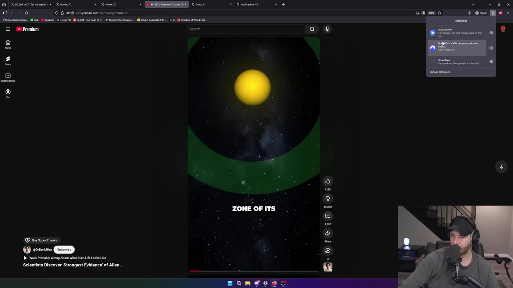Open settings gear for SoundFixer extension
The height and width of the screenshot is (288, 513).
491,62
